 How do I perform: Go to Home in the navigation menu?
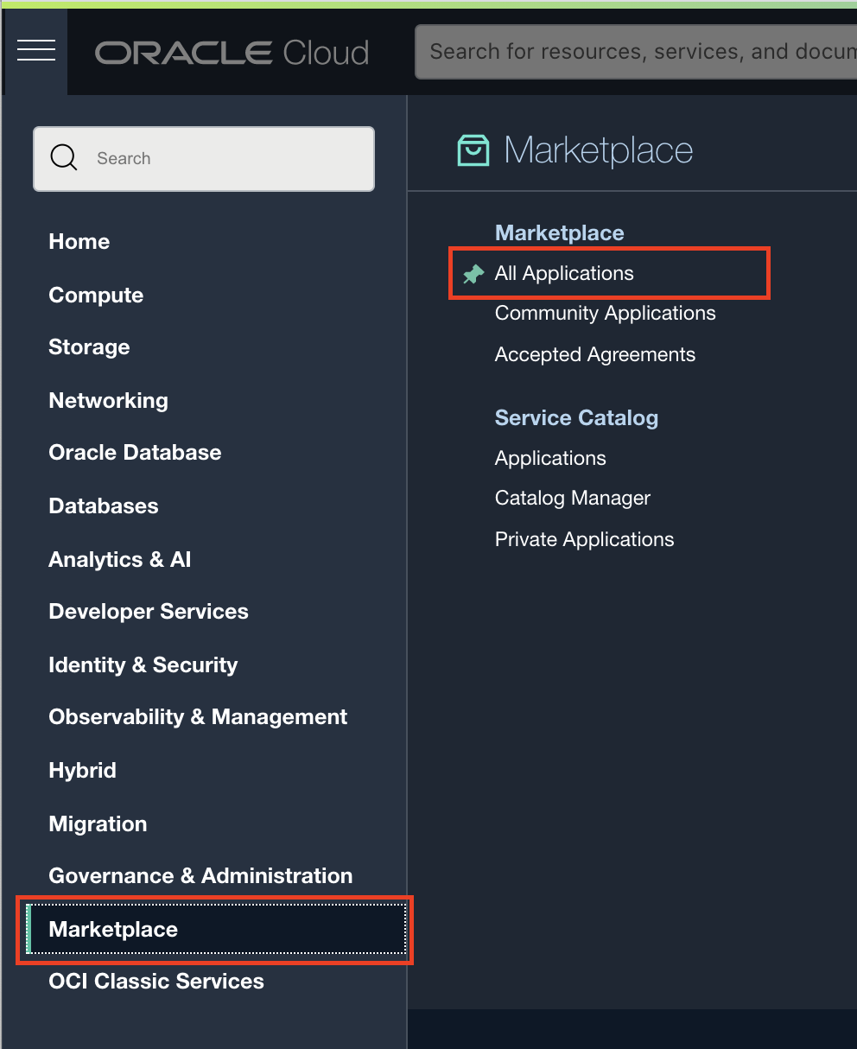coord(79,242)
